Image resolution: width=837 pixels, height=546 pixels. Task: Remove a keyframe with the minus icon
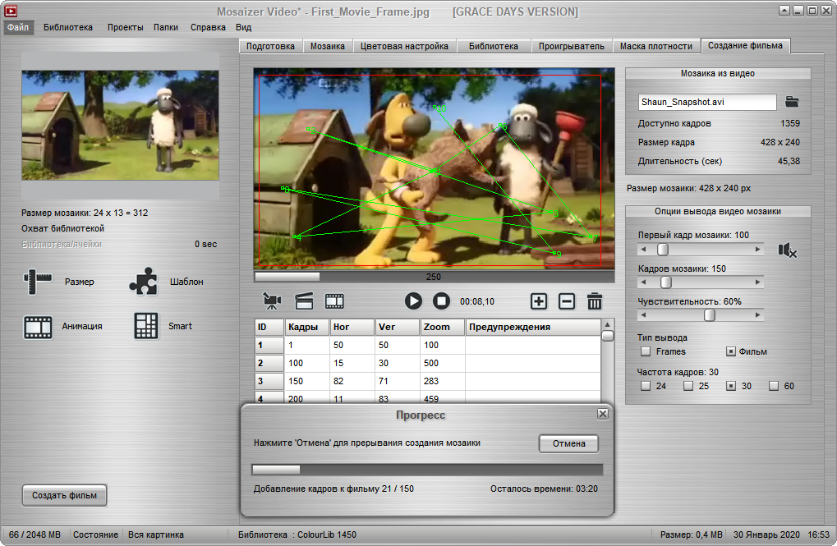click(x=567, y=301)
